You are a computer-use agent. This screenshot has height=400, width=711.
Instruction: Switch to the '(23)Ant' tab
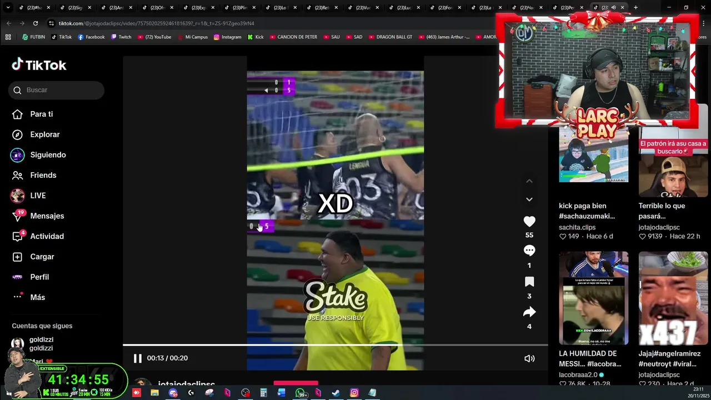click(116, 8)
